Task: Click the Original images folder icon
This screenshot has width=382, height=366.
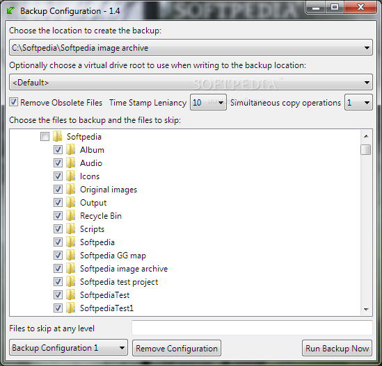Action: (71, 189)
